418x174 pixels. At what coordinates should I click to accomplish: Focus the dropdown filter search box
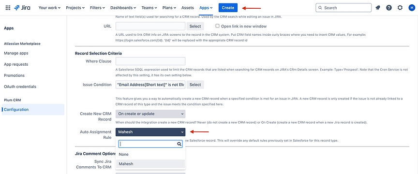(150, 144)
